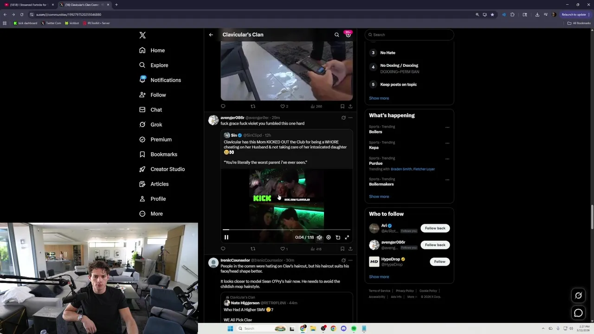Open Spotify from the taskbar

(x=354, y=328)
